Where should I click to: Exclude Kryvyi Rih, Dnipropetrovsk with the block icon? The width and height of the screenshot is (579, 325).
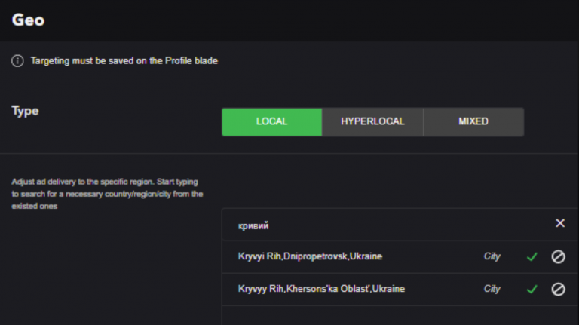pyautogui.click(x=558, y=256)
